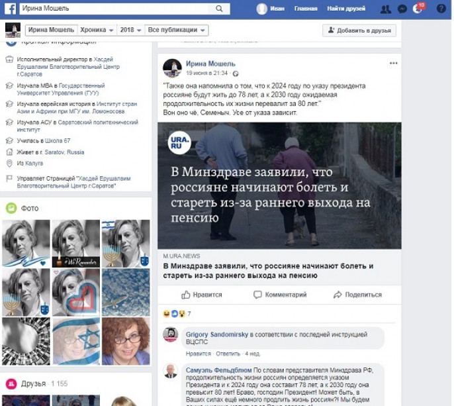454x406 pixels.
Task: Open notifications globe with badge 10
Action: 418,9
